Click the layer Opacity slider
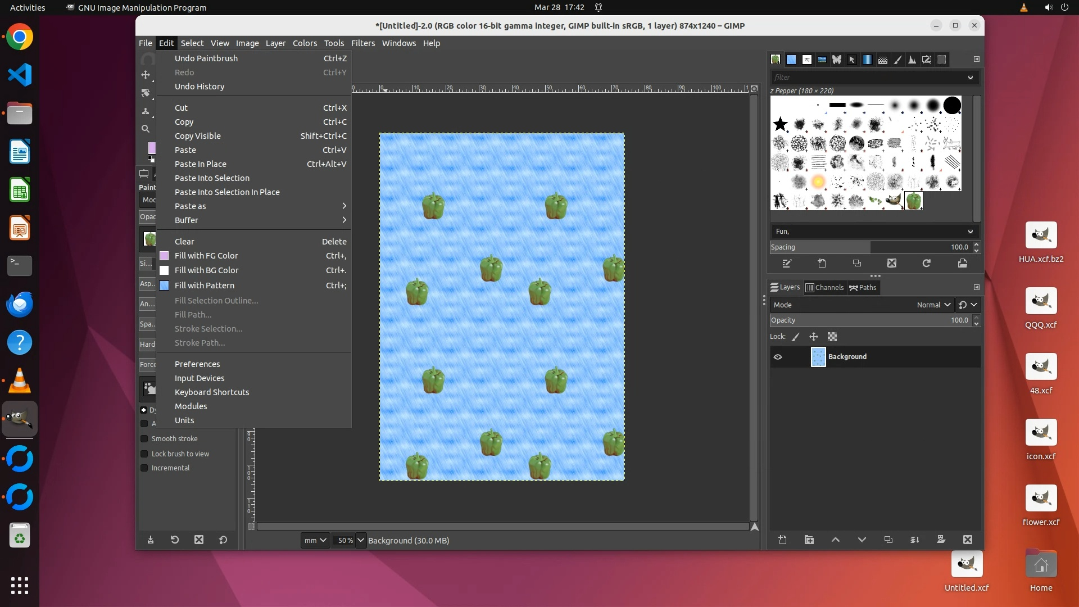 [x=870, y=320]
